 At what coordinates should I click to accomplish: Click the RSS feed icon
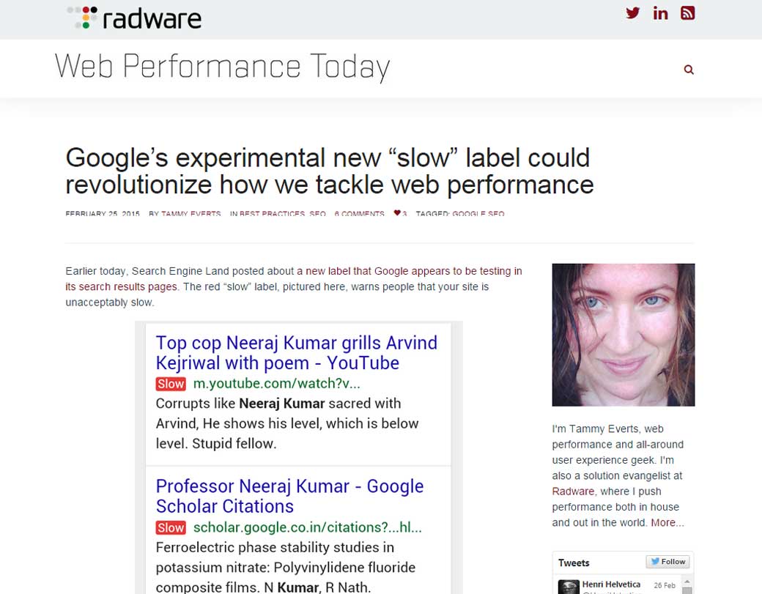click(687, 12)
